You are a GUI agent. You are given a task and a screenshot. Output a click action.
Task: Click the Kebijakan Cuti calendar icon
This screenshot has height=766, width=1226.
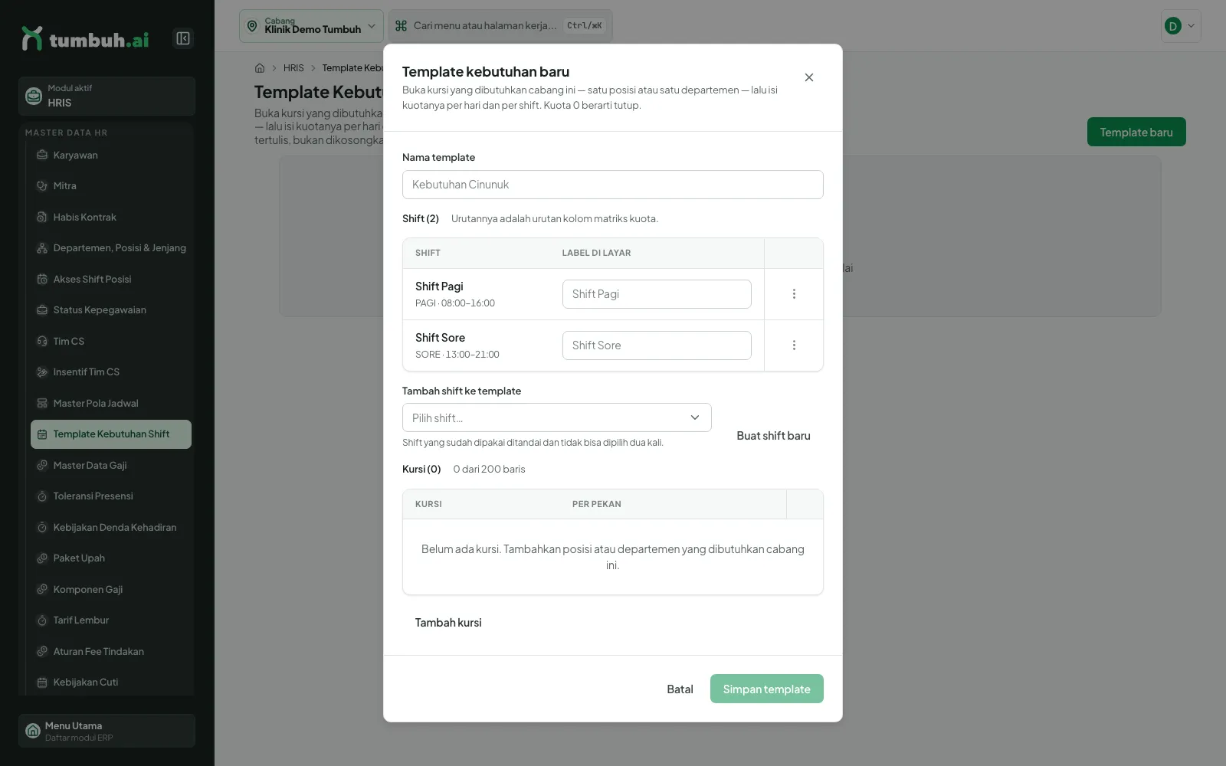click(x=42, y=683)
